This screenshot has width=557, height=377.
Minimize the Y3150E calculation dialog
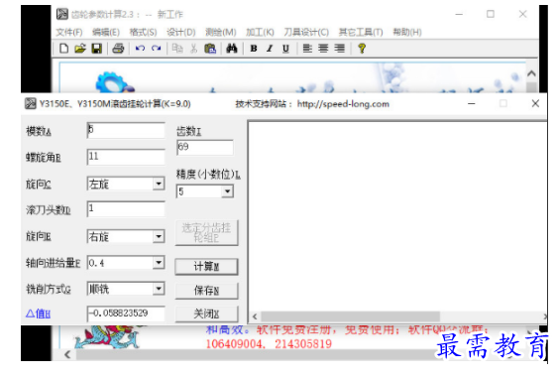tap(472, 103)
